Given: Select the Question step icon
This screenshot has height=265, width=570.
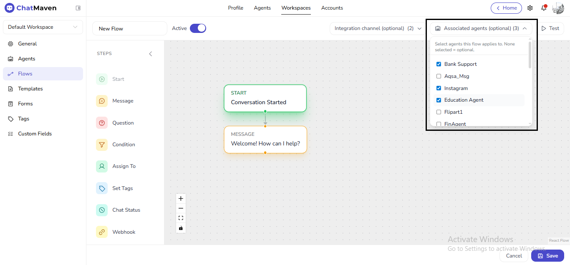Looking at the screenshot, I should (x=101, y=123).
